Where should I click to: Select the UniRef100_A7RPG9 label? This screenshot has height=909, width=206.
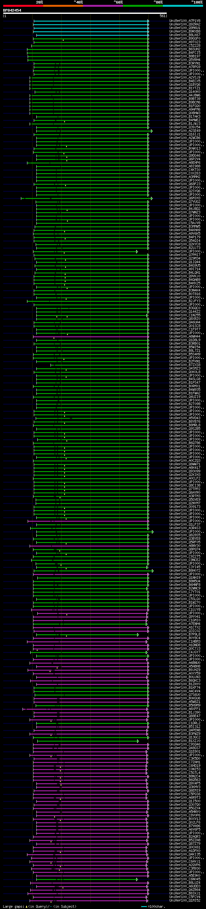[185, 67]
